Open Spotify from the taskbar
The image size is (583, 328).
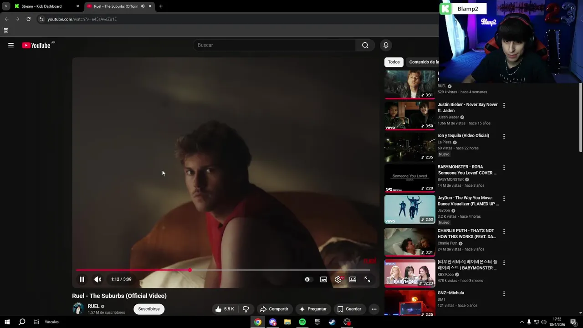point(302,322)
